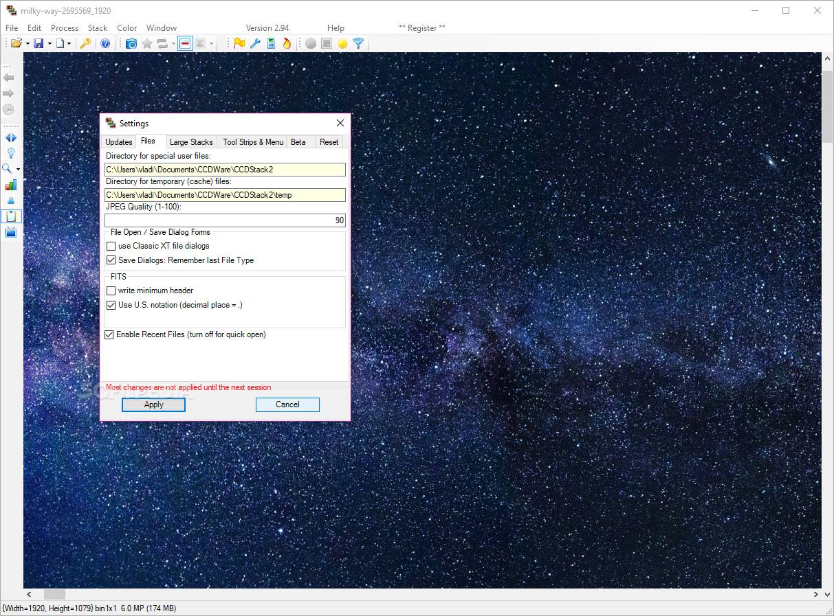834x616 pixels.
Task: Open the loop arrows icon dropdown
Action: (173, 44)
